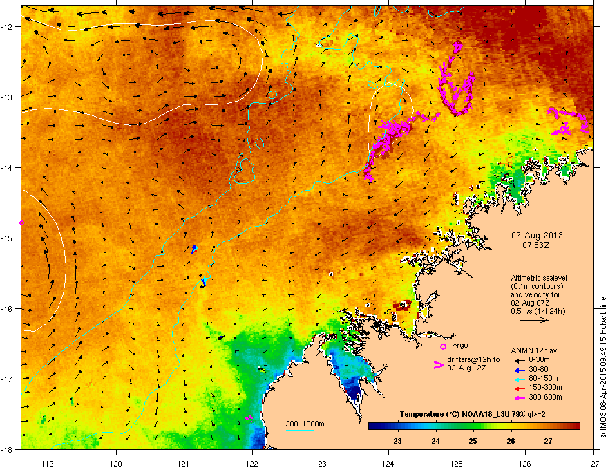Click the Argo float circle at the map's west edge

21,223
